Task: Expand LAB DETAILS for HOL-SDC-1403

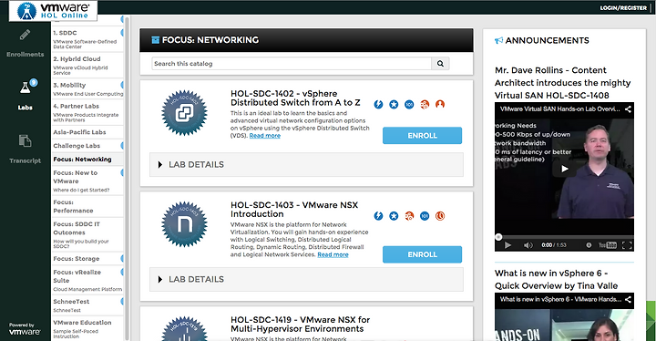Action: (x=306, y=279)
